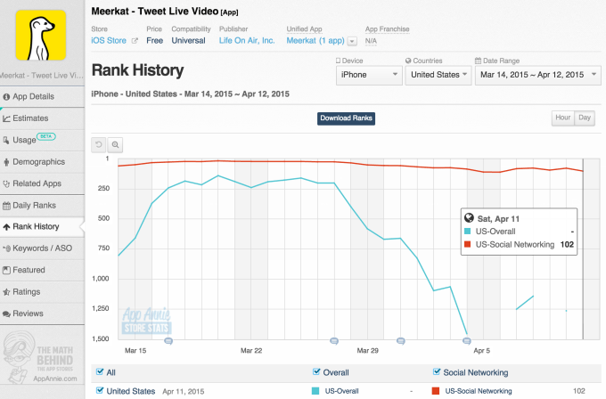Screen dimensions: 606x399
Task: Open the date range picker
Action: [536, 76]
